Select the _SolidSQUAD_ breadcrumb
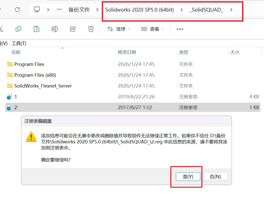Image resolution: width=264 pixels, height=206 pixels. click(x=206, y=10)
